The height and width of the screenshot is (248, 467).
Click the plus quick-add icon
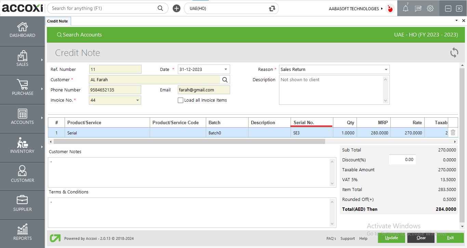(x=176, y=9)
